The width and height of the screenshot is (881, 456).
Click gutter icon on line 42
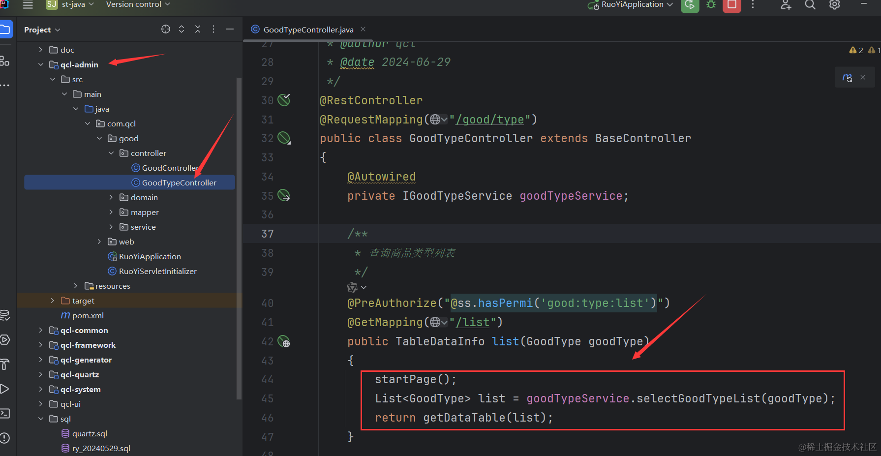click(284, 341)
